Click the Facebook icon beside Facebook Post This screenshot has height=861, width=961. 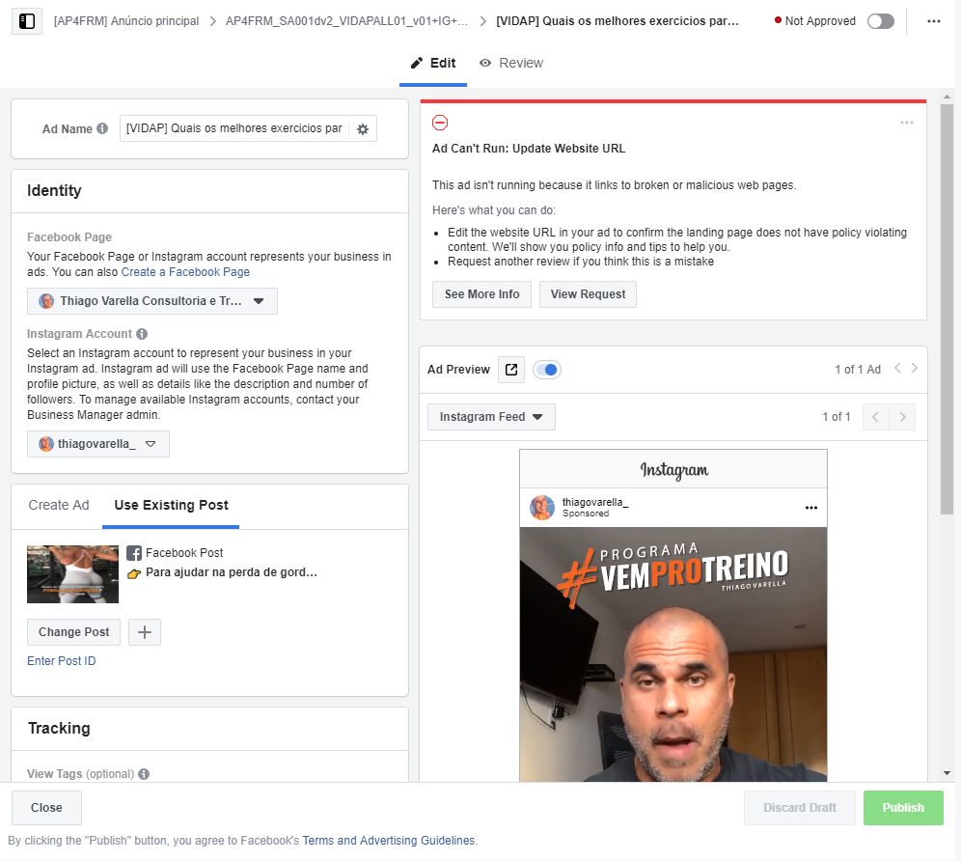pyautogui.click(x=134, y=553)
